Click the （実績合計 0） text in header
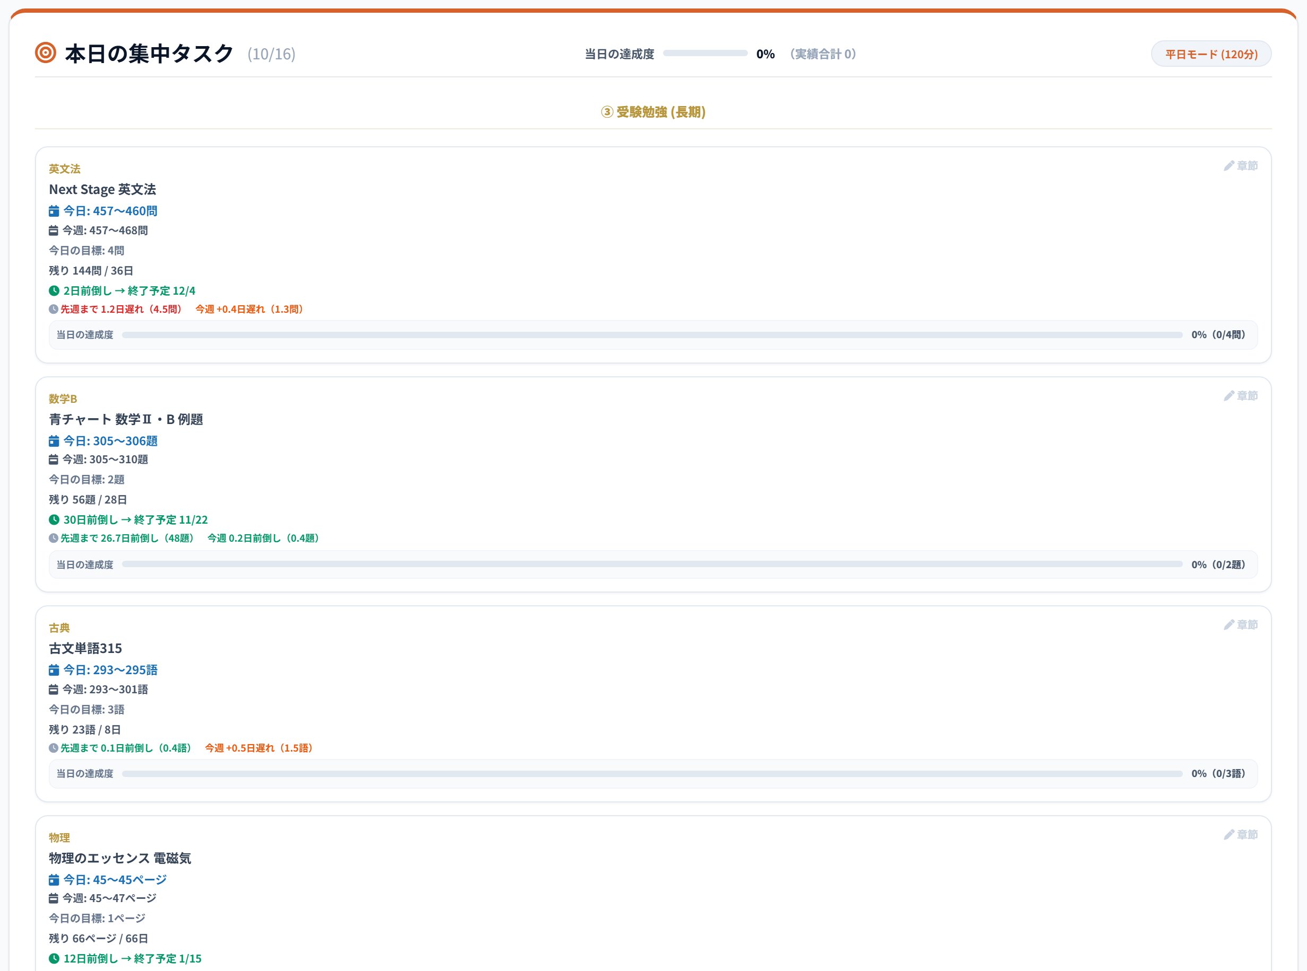 pyautogui.click(x=822, y=54)
